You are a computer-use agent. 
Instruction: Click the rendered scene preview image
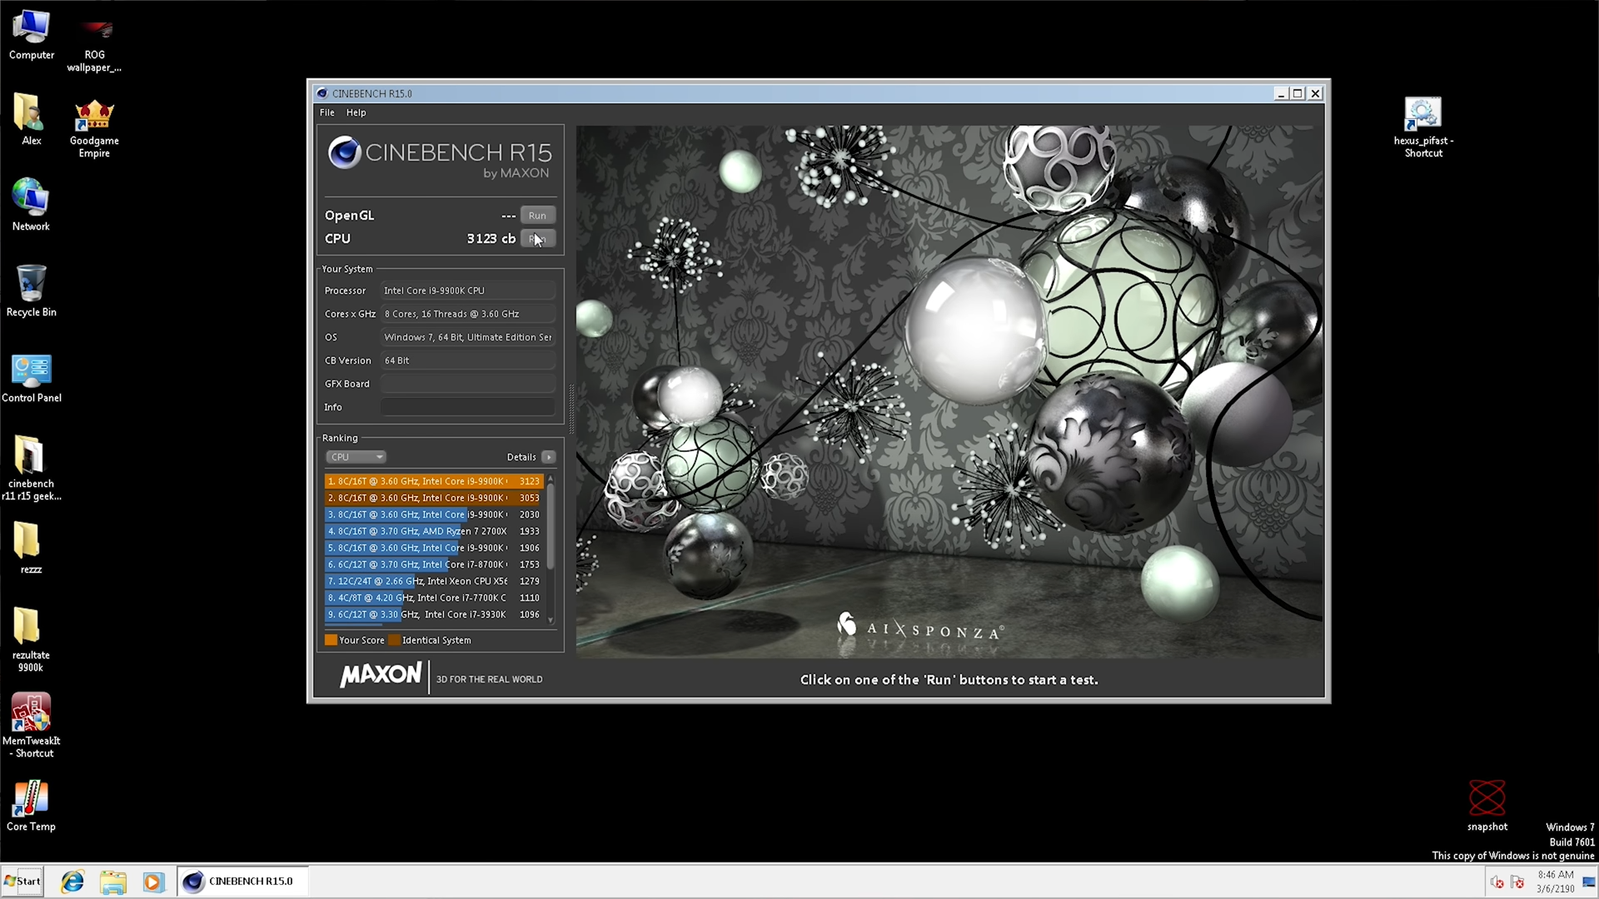[949, 391]
